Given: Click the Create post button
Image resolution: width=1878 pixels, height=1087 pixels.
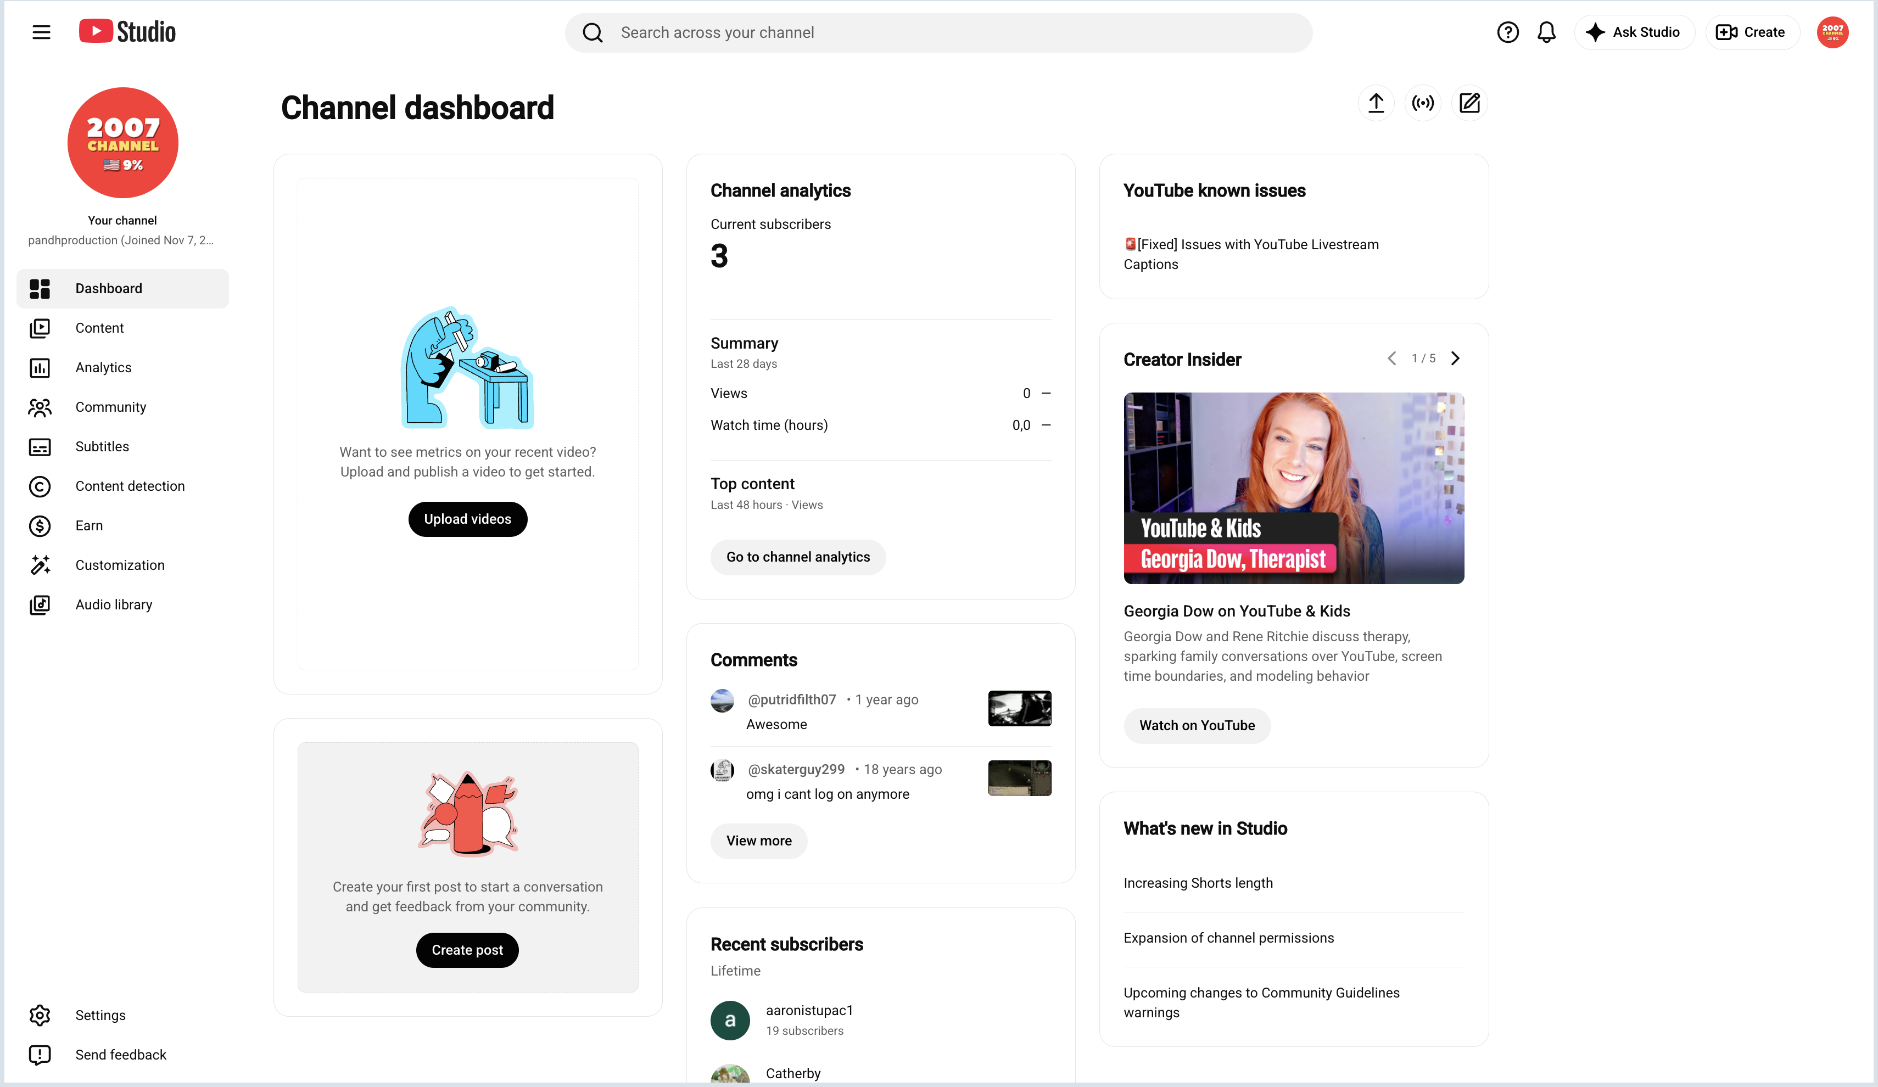Looking at the screenshot, I should (467, 950).
